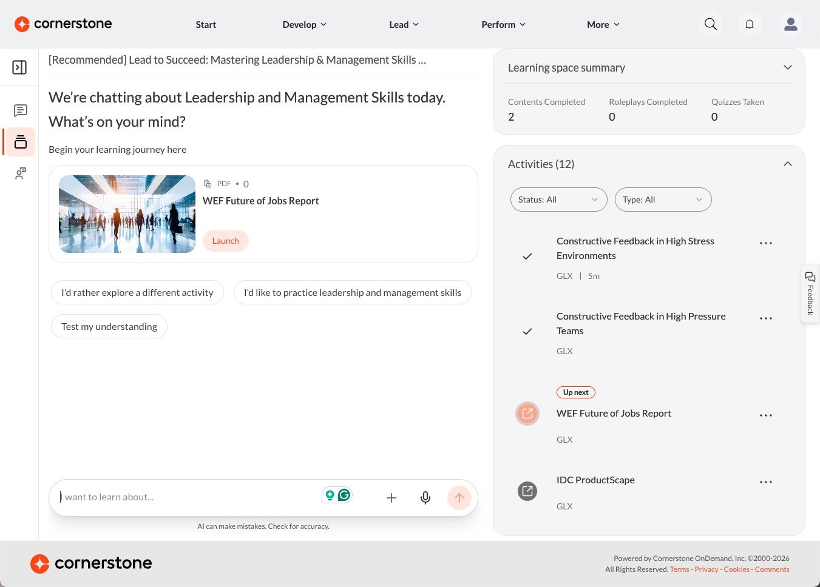Expand the left sidebar panel
This screenshot has height=587, width=820.
pos(19,67)
